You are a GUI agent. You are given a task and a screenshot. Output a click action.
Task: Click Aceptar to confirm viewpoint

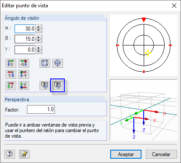click(x=126, y=154)
